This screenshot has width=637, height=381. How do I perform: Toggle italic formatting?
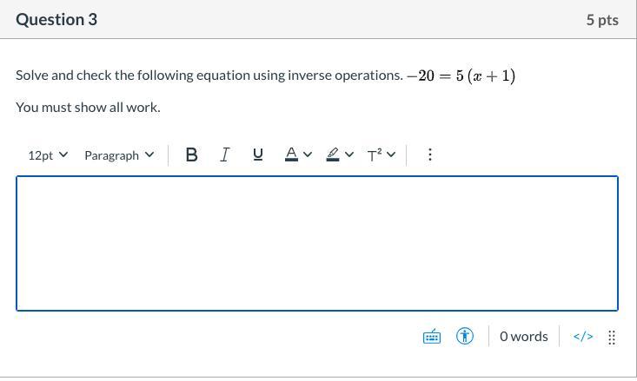pos(225,154)
